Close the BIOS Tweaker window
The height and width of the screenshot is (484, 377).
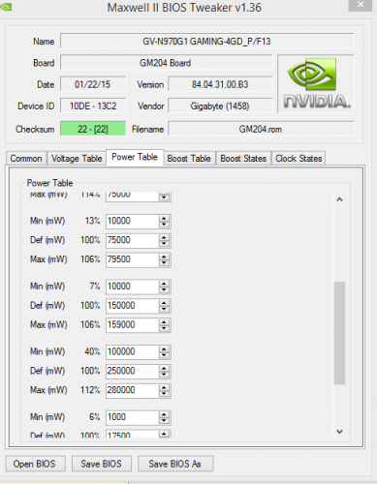pyautogui.click(x=361, y=5)
